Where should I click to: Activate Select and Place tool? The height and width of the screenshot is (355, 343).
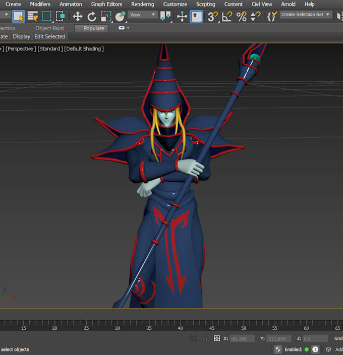tap(120, 17)
